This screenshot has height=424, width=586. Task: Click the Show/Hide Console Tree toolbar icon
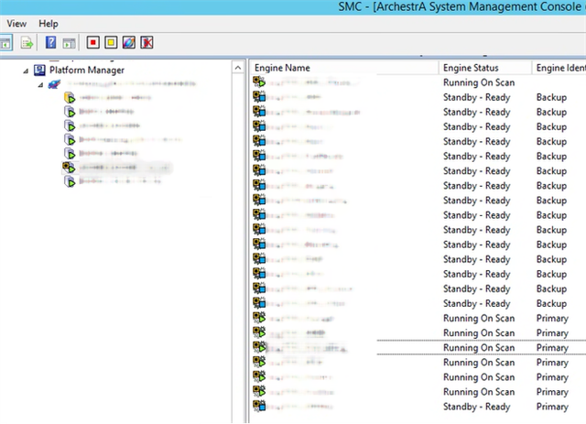[x=5, y=43]
